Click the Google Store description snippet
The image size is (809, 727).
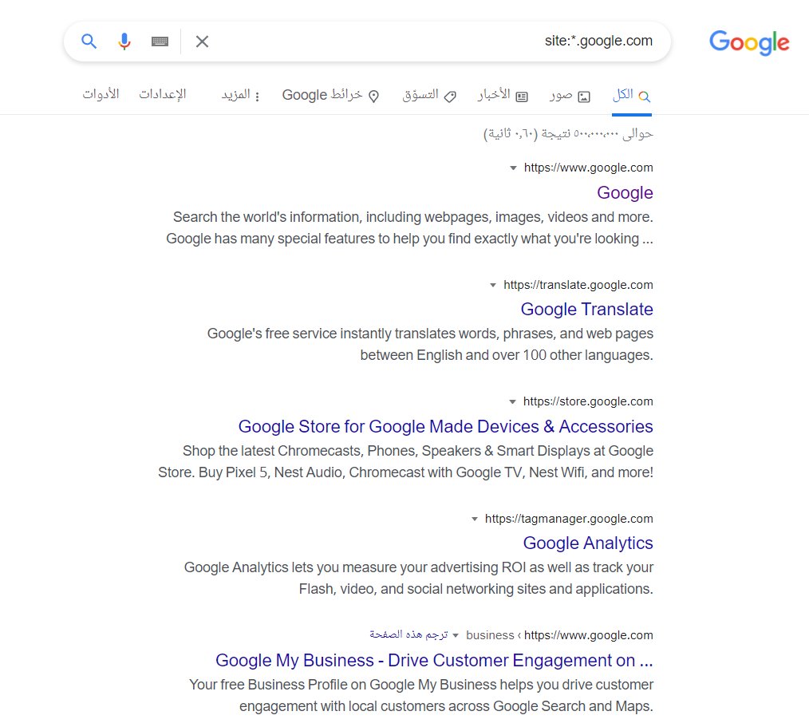coord(405,461)
